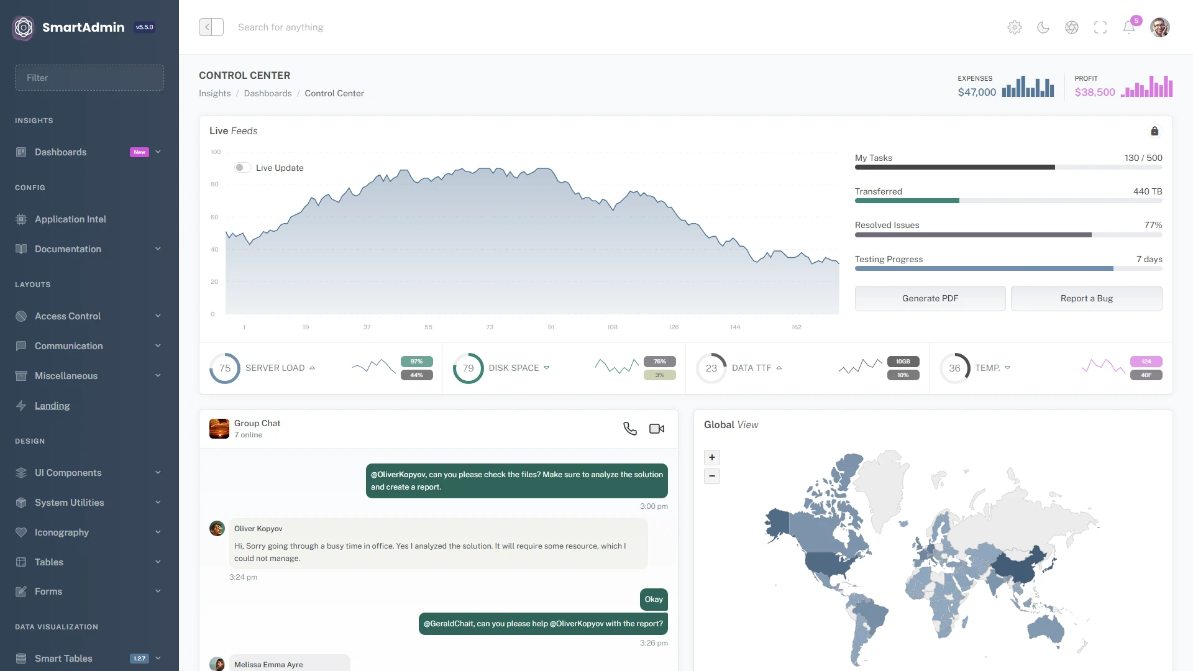The image size is (1193, 671).
Task: Click the Report a Bug button
Action: 1087,299
